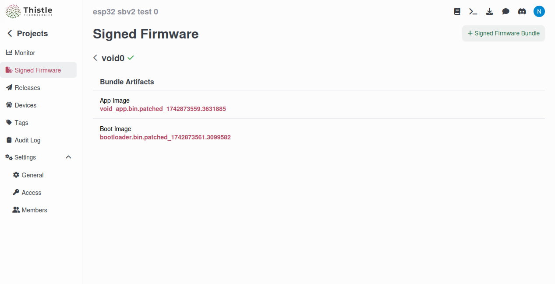
Task: Click the Monitor chart icon in the sidebar
Action: (x=9, y=52)
